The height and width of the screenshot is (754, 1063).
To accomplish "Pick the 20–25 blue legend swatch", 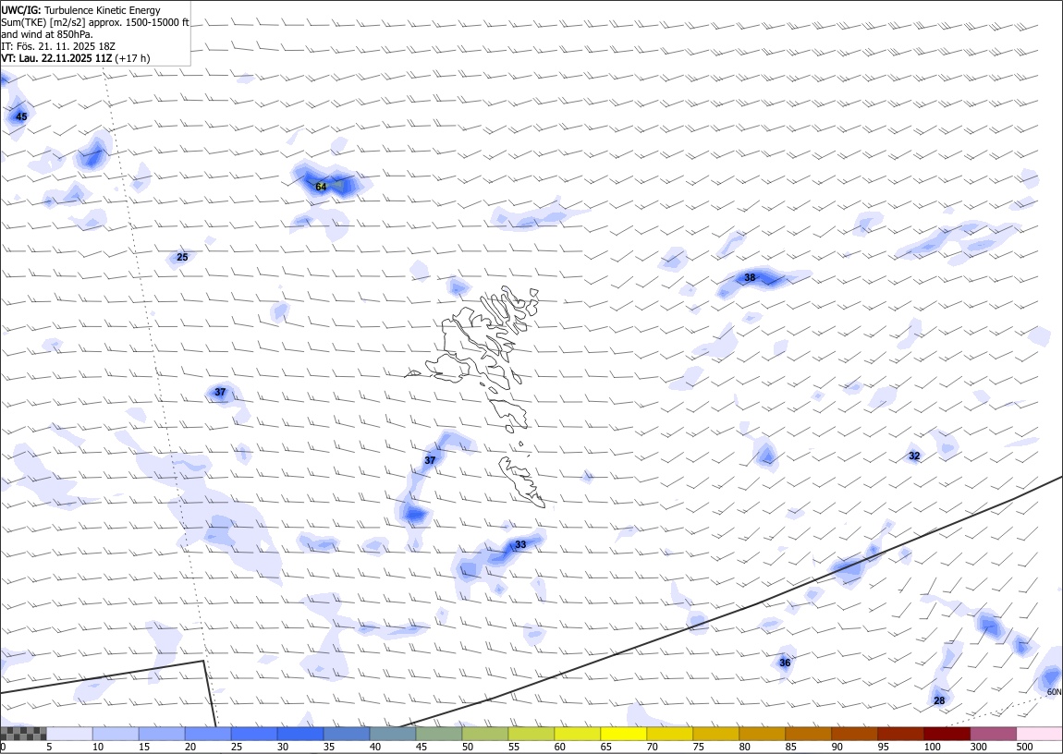I will (x=208, y=734).
